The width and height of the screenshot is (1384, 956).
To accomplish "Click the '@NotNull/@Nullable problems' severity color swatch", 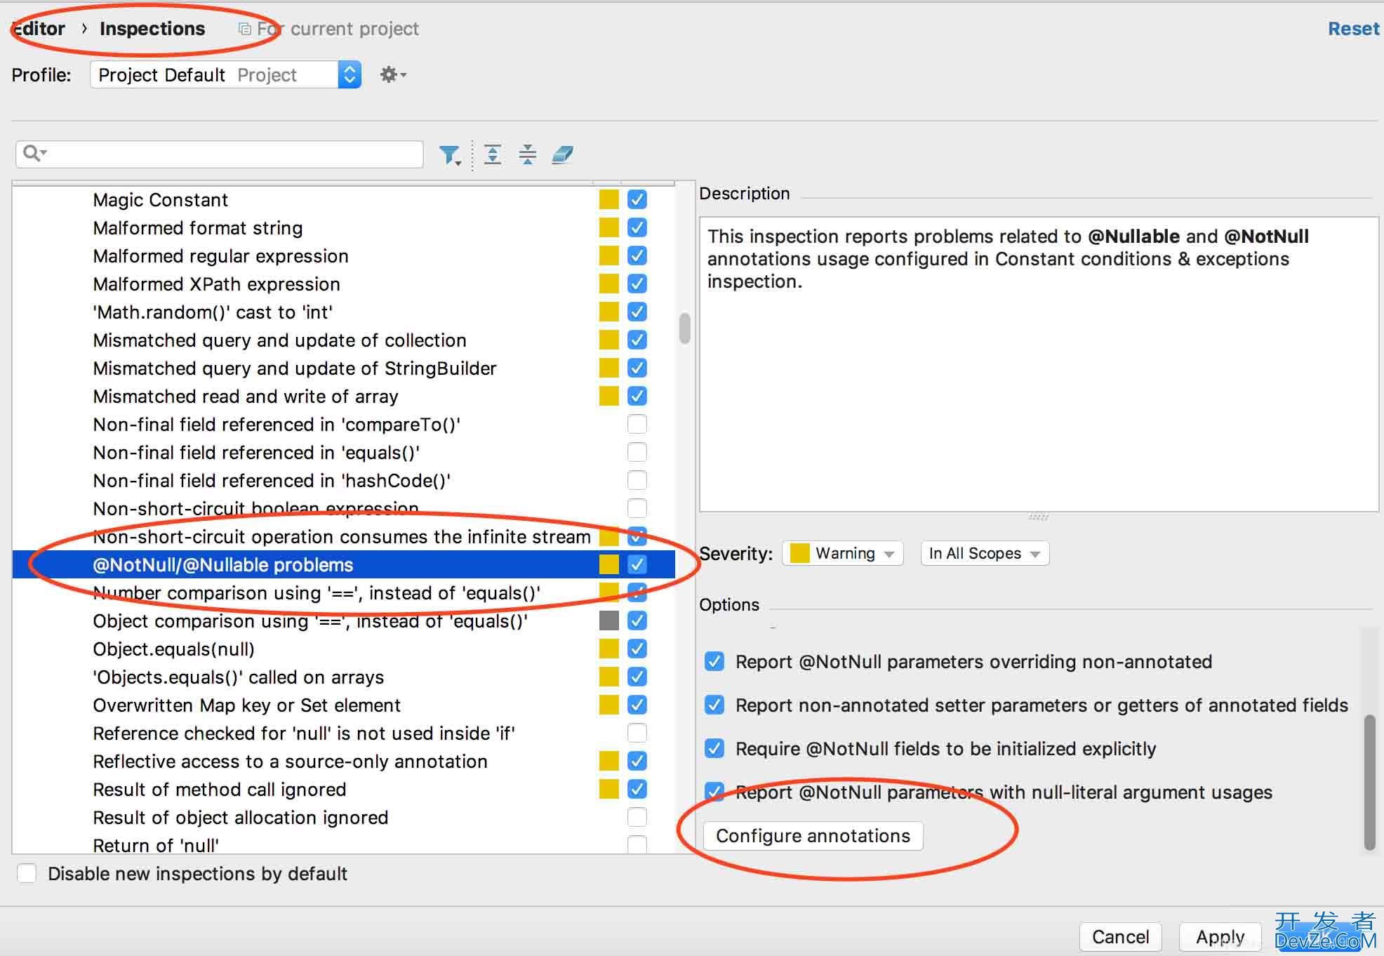I will pos(607,565).
